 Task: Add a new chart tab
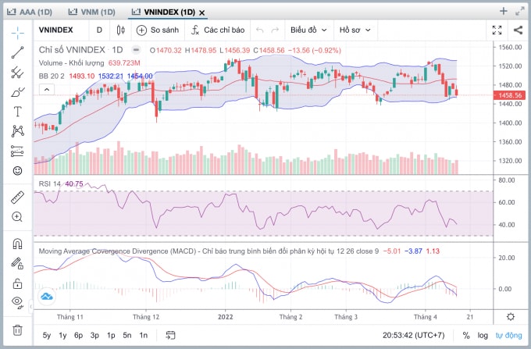pos(504,11)
